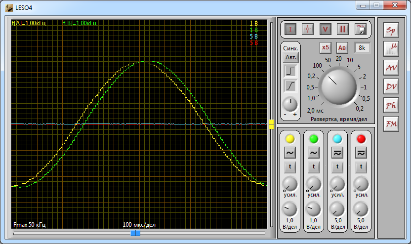The image size is (411, 244).
Task: Click the cyan 5 В scale label
Action: click(253, 36)
